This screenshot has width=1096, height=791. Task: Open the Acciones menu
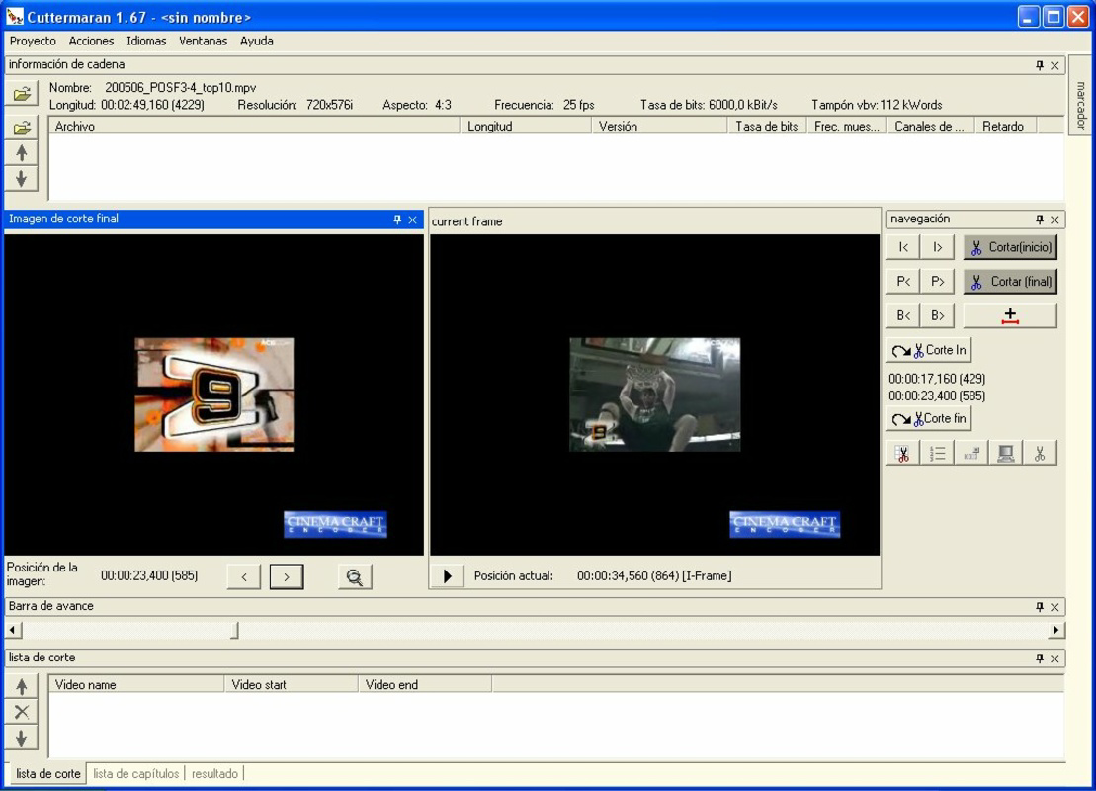coord(91,41)
